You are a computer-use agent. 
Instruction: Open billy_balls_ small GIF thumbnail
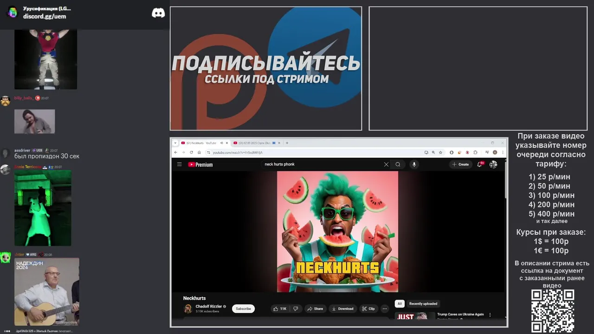(34, 122)
